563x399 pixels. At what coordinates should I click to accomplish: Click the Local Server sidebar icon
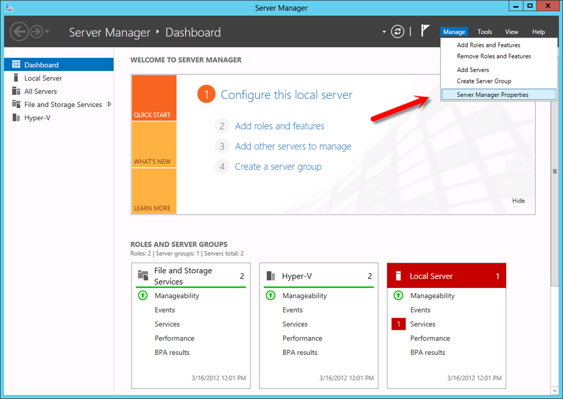tap(16, 78)
